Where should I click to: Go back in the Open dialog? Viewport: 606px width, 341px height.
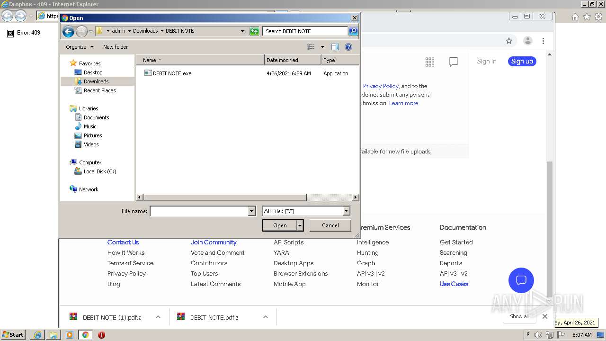click(x=68, y=31)
